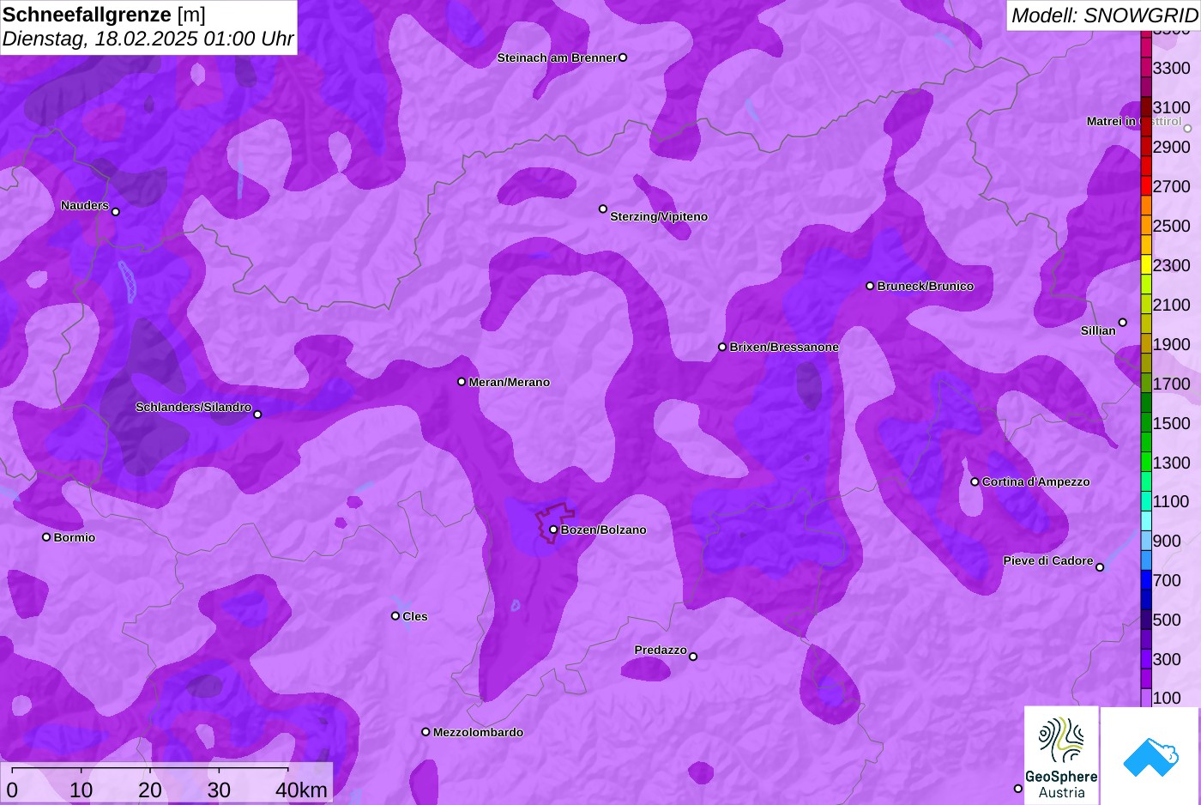The width and height of the screenshot is (1201, 805).
Task: Click the 2700 legend value
Action: pos(1171,186)
